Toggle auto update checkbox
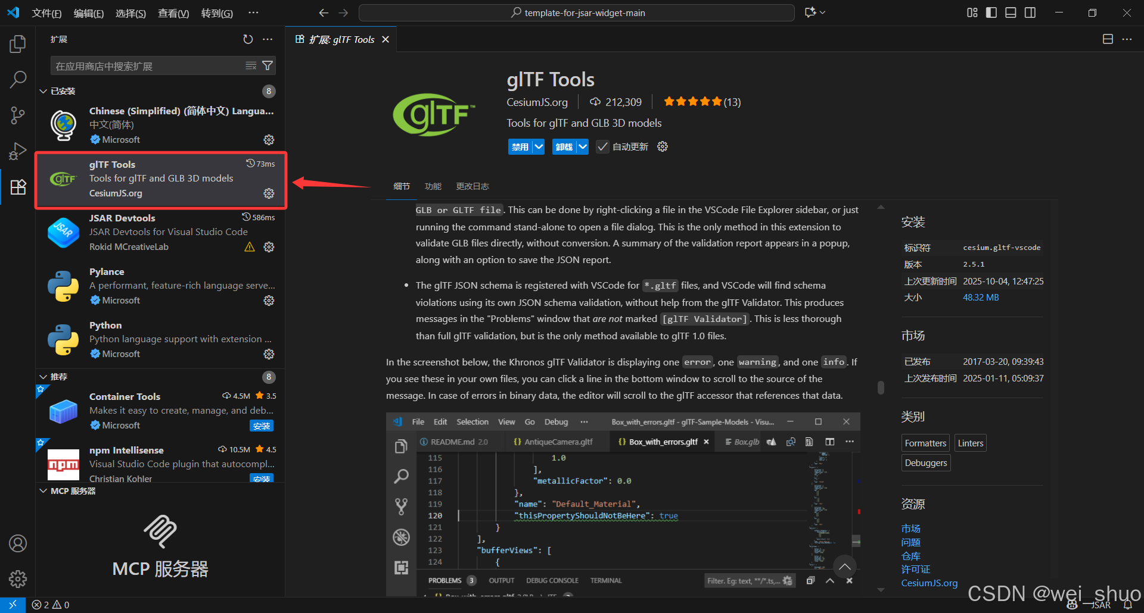Image resolution: width=1144 pixels, height=613 pixels. pyautogui.click(x=603, y=146)
